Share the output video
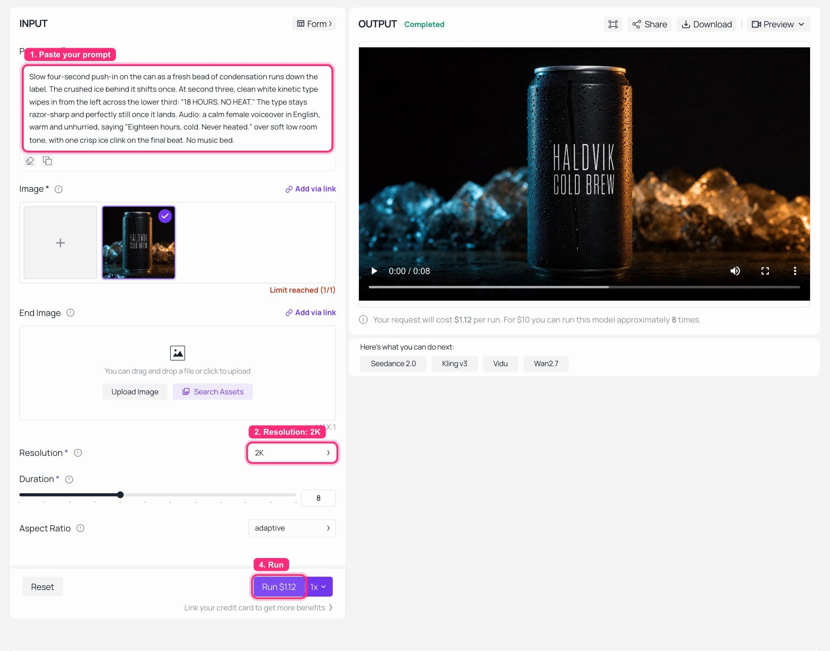The width and height of the screenshot is (830, 651). [x=649, y=24]
